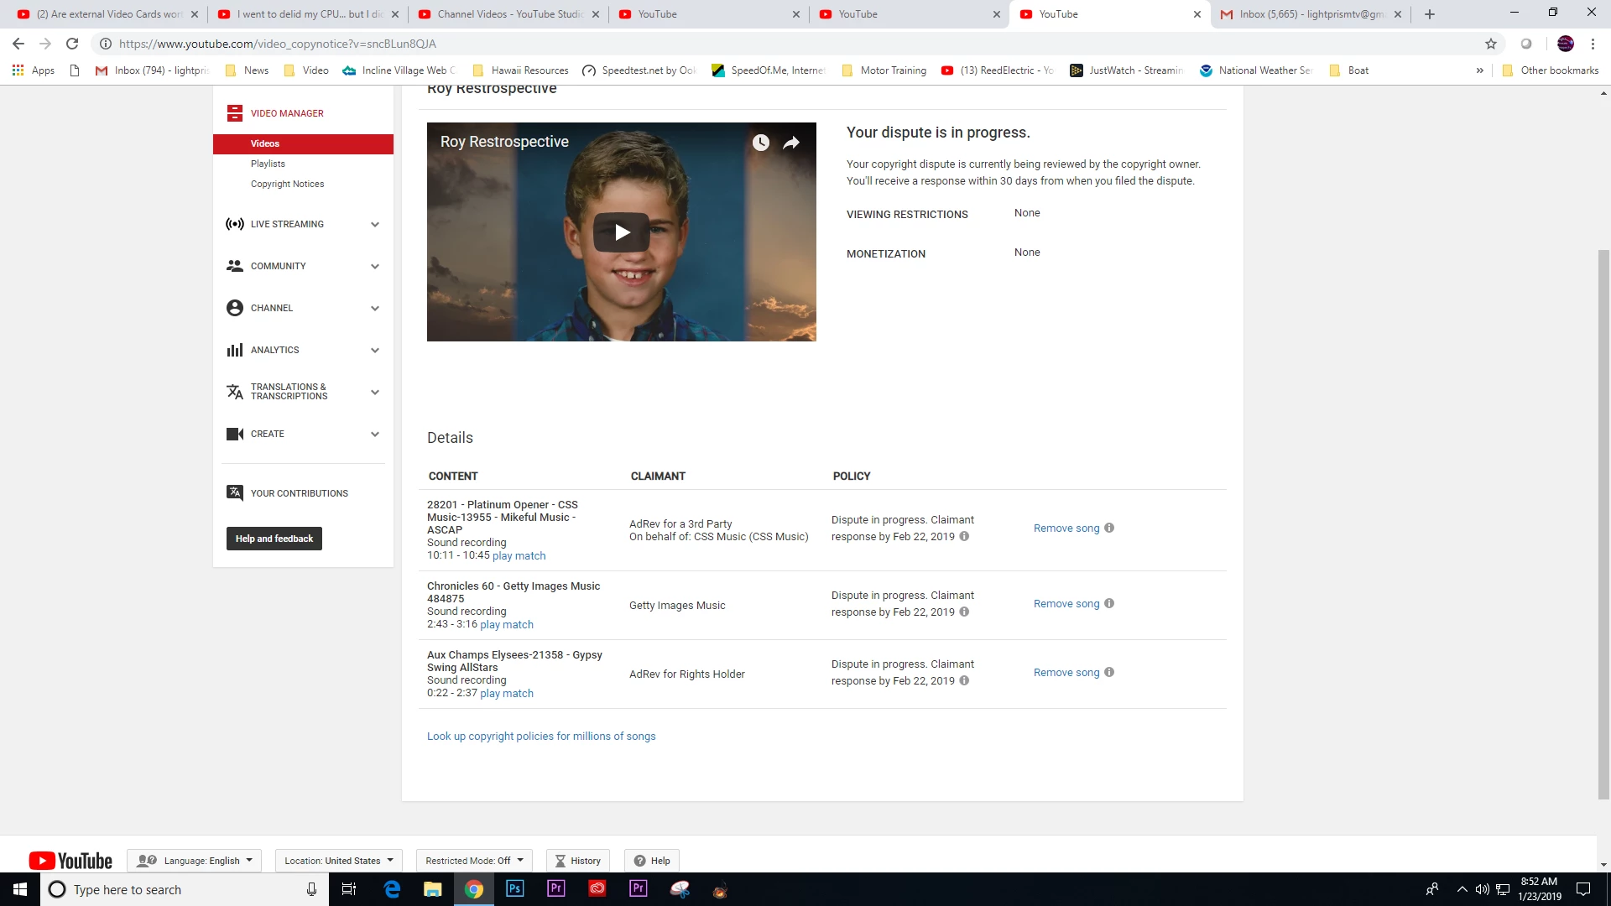Open Photoshop from the taskbar
1611x906 pixels.
pyautogui.click(x=514, y=888)
